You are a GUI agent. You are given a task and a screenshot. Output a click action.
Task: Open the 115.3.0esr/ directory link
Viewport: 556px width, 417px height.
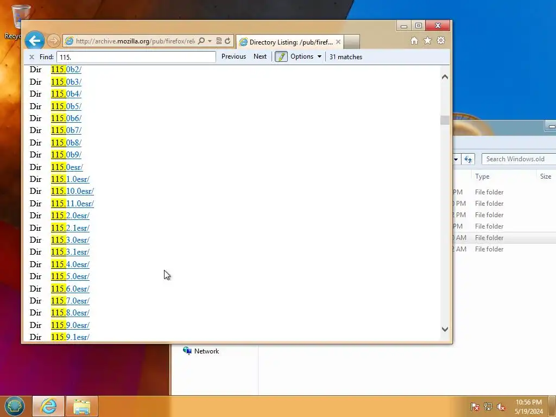(x=70, y=239)
